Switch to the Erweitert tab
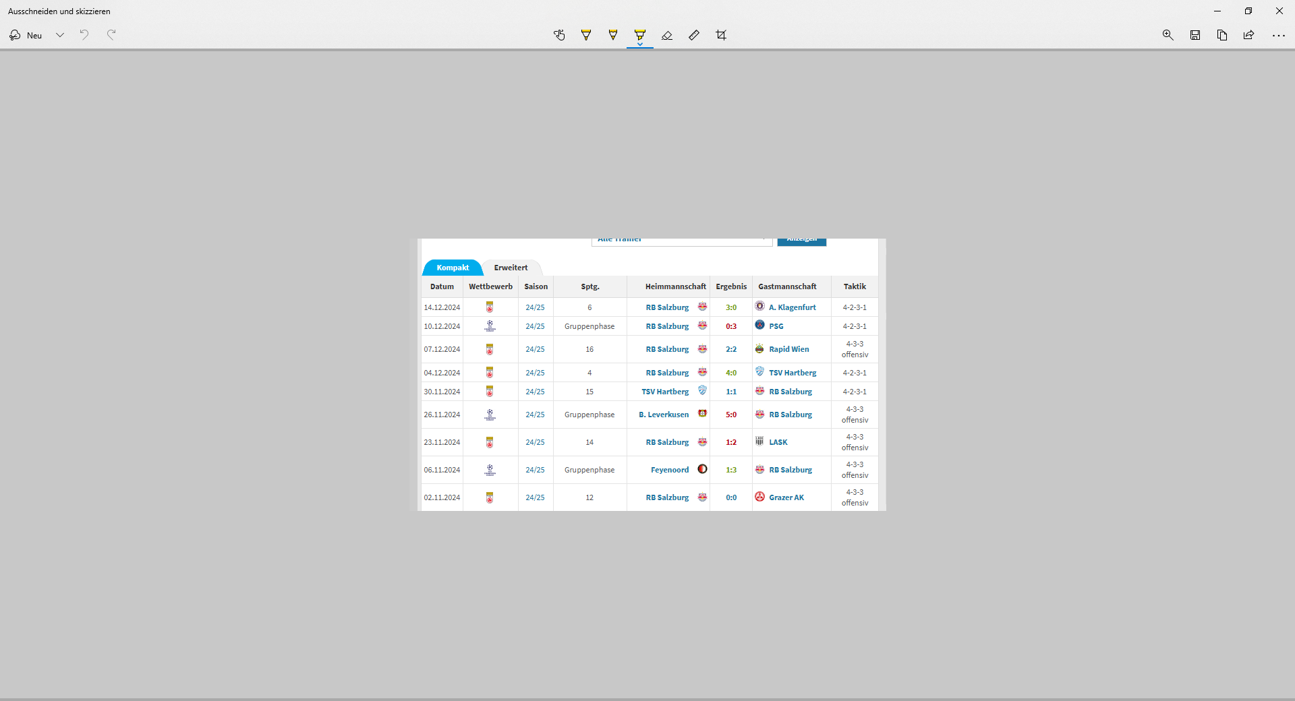Viewport: 1295px width, 701px height. [511, 268]
